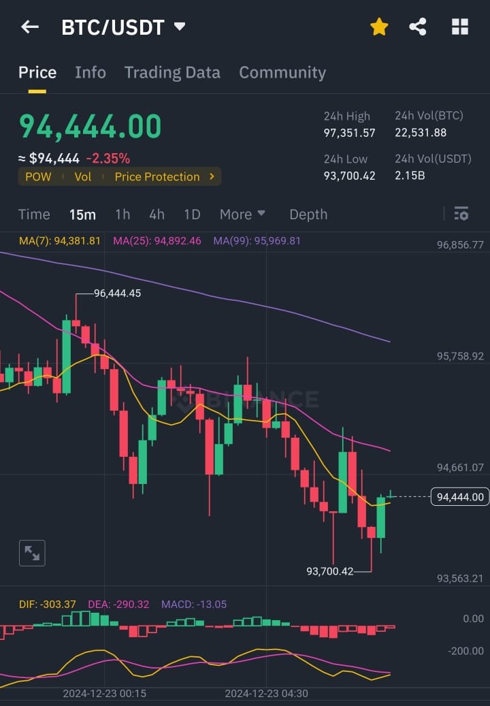Image resolution: width=490 pixels, height=706 pixels.
Task: Open the Trading Data tab
Action: pyautogui.click(x=172, y=72)
